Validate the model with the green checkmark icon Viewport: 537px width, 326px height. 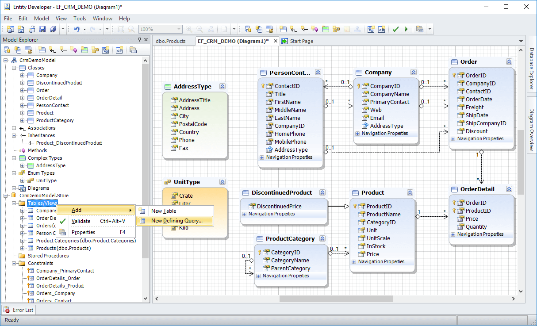pos(395,29)
